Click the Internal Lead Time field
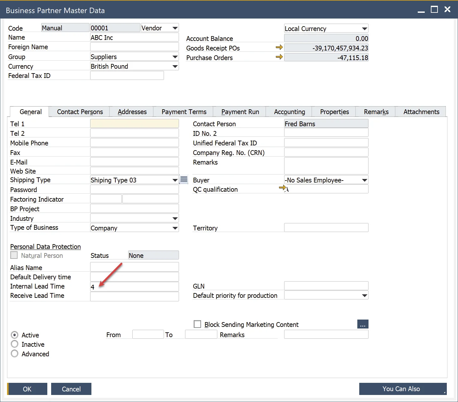Screen dimensions: 458x402 point(134,287)
